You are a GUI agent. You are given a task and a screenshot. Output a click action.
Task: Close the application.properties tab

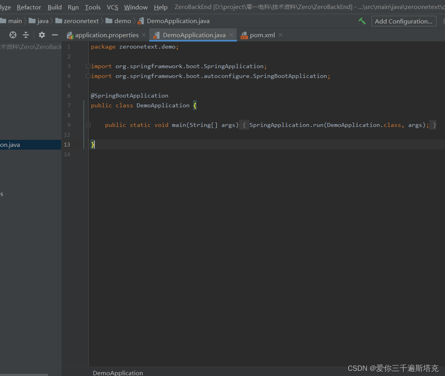pyautogui.click(x=144, y=35)
